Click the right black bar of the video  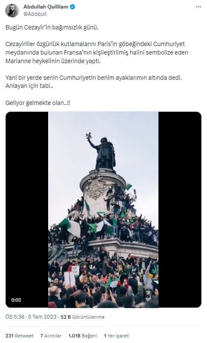pyautogui.click(x=180, y=209)
